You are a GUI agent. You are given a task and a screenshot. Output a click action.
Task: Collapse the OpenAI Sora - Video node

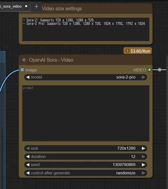pos(24,60)
